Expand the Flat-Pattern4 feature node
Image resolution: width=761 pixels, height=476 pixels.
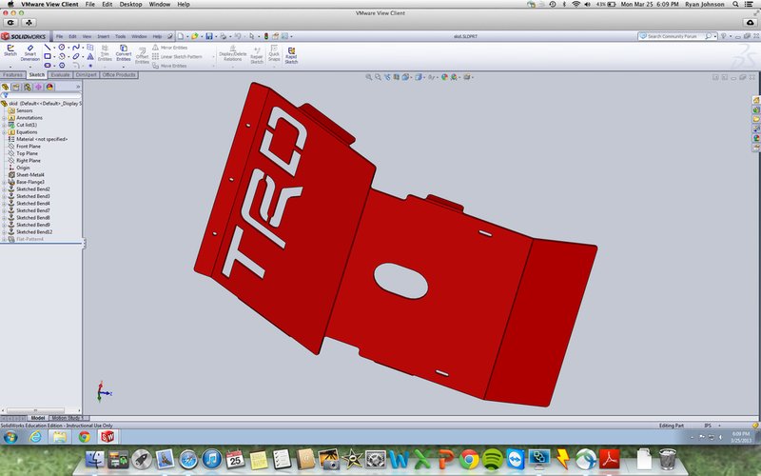click(x=4, y=240)
